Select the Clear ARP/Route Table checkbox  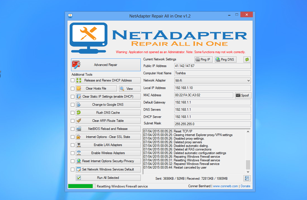(73, 121)
